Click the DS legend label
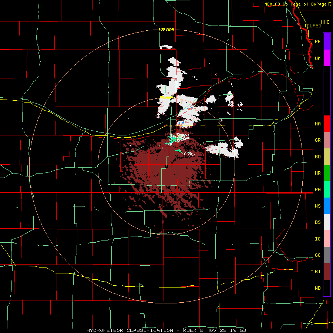Viewport: 333px width, 333px height. pyautogui.click(x=317, y=222)
